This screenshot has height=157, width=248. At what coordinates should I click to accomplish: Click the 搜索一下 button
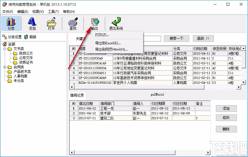click(x=177, y=38)
